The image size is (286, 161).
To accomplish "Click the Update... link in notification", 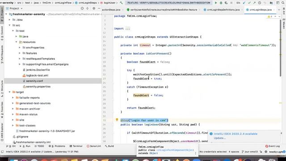I will (220, 138).
